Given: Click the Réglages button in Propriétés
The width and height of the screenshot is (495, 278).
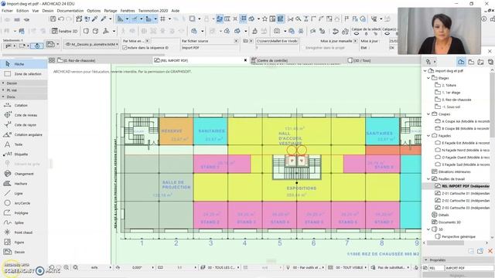Looking at the screenshot, I should [458, 275].
